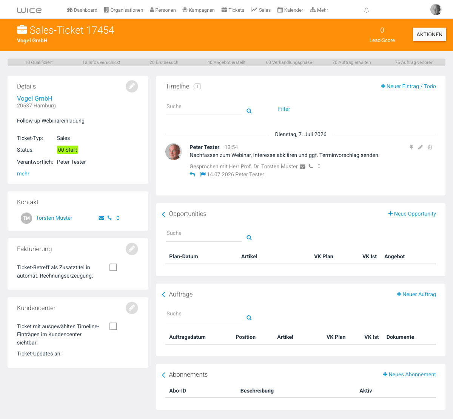This screenshot has height=419, width=453.
Task: Enable Ticket-Betreff als Zusatztitel checkbox
Action: (x=113, y=267)
